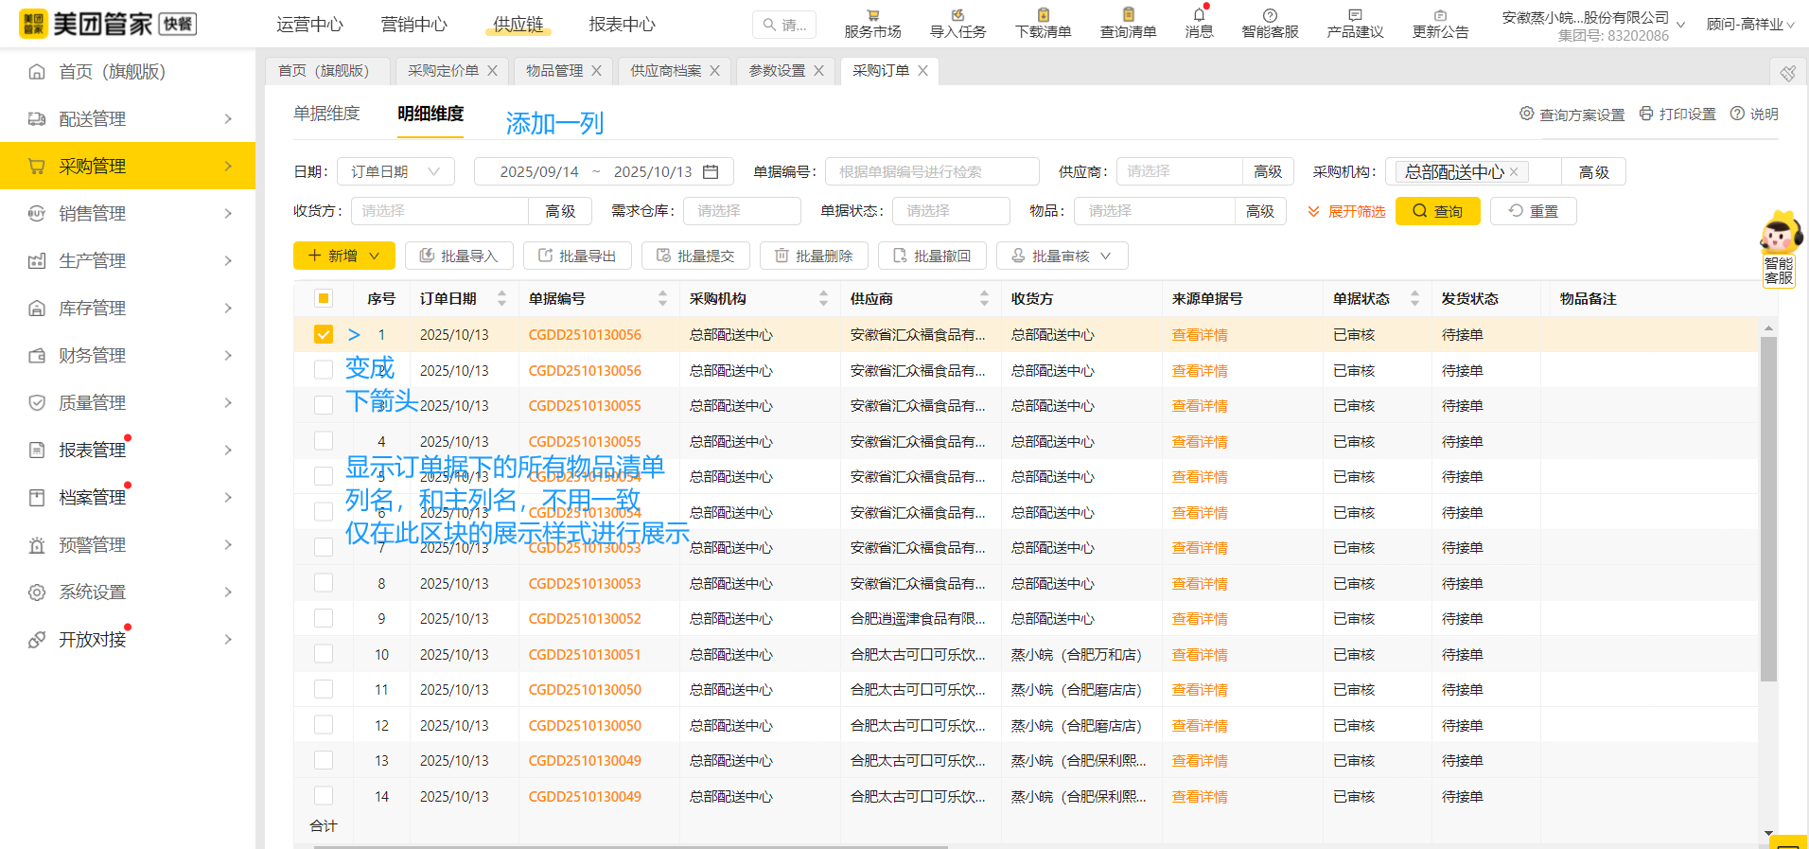Check the row 4 checkbox
1809x849 pixels.
[324, 441]
